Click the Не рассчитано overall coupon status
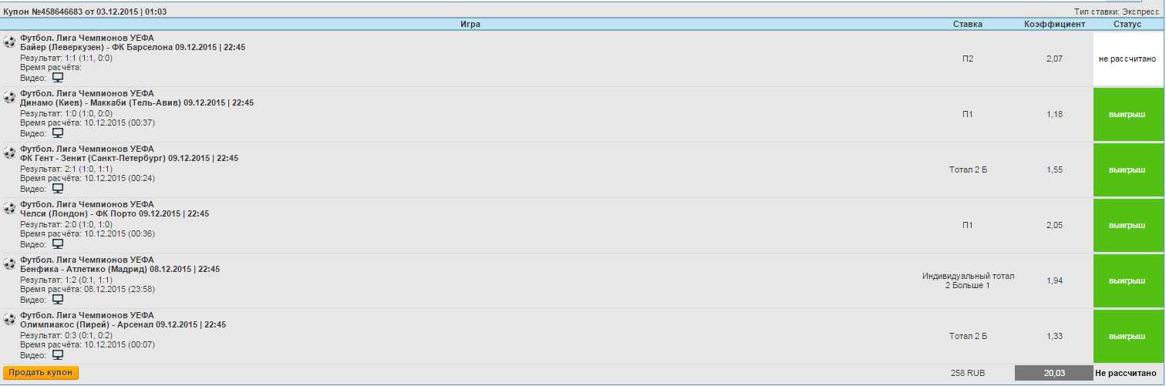1166x386 pixels. (x=1127, y=373)
